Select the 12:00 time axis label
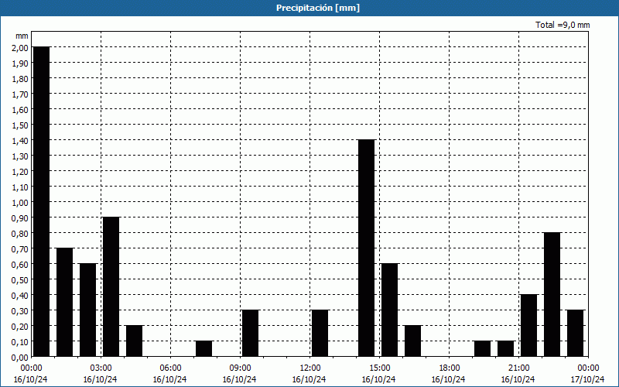Viewport: 619px width, 387px height. (310, 368)
